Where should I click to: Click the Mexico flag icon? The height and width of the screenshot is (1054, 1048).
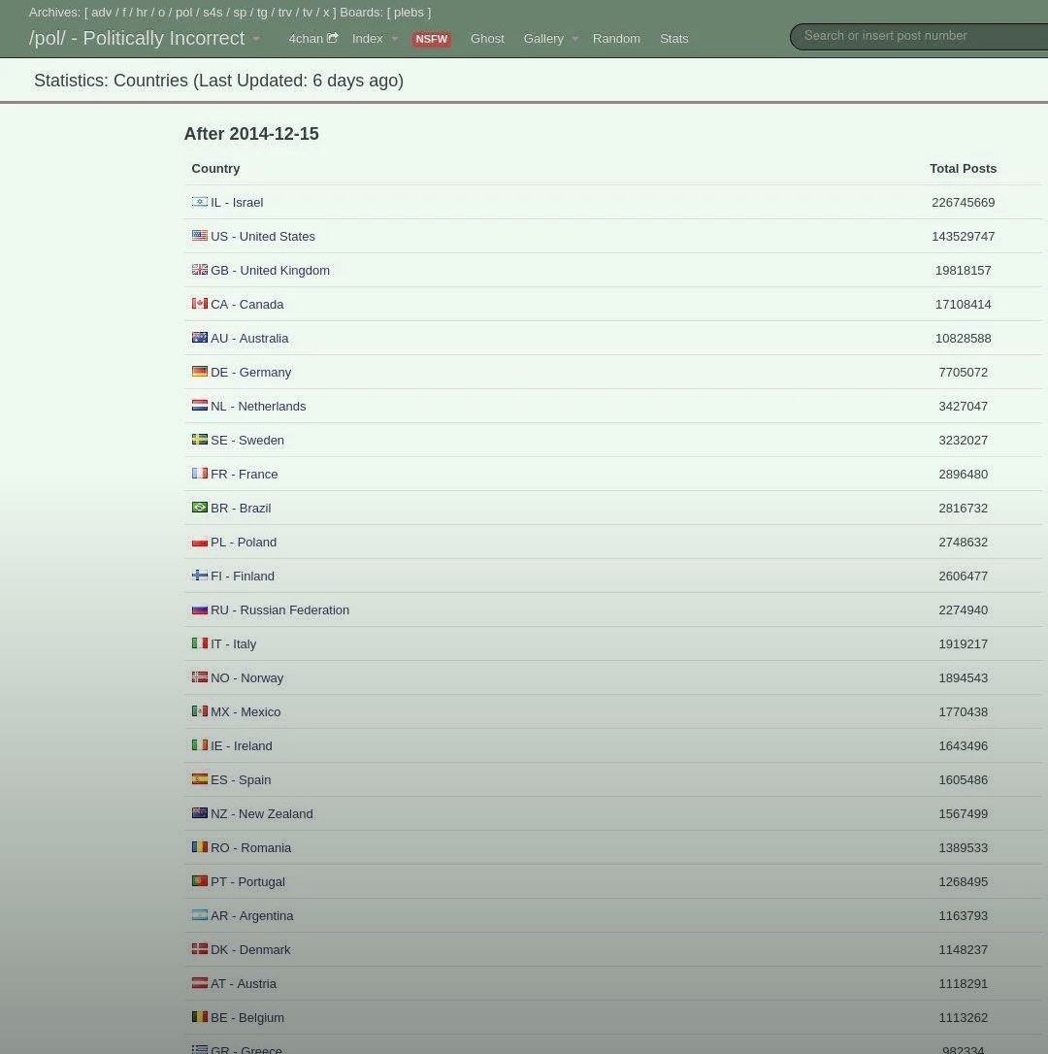coord(200,710)
